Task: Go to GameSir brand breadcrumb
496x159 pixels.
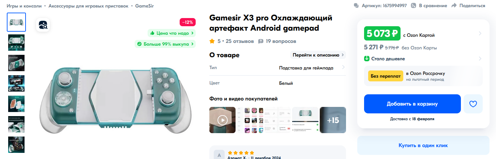Action: [145, 6]
